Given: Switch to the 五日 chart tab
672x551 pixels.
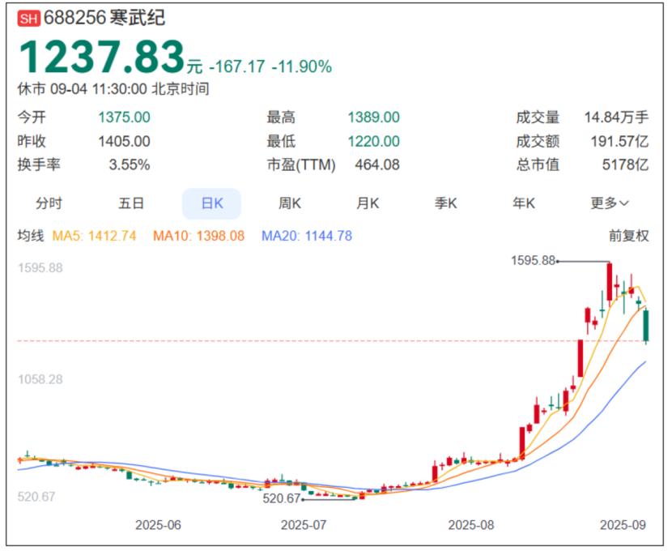Looking at the screenshot, I should click(130, 203).
